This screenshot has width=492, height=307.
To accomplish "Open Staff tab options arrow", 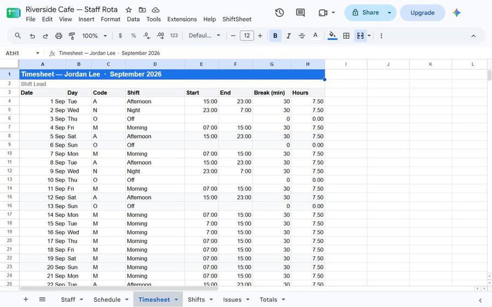I will point(81,299).
